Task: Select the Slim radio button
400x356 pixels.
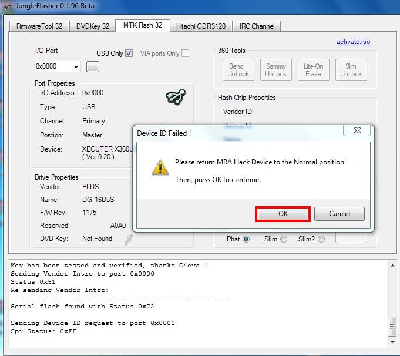Action: (284, 239)
